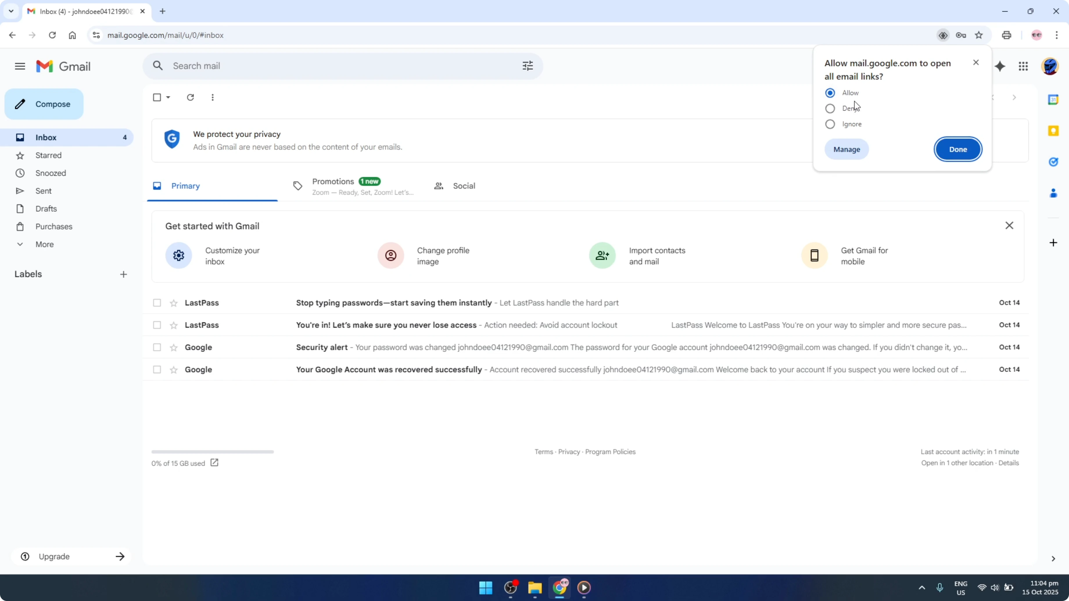Open storage details external link icon
The height and width of the screenshot is (601, 1069).
click(214, 463)
